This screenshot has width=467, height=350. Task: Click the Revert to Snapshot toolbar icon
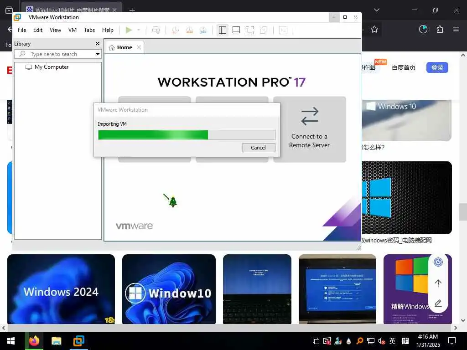coord(189,30)
